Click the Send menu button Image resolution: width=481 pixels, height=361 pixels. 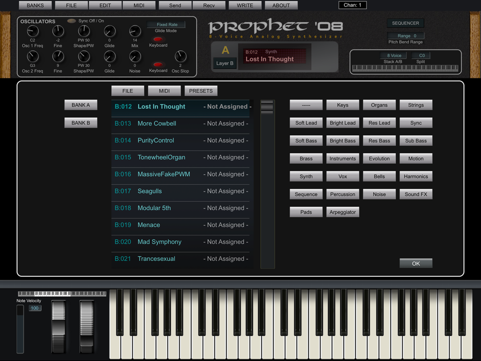click(175, 5)
